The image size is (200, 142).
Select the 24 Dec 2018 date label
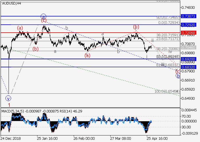tap(10, 138)
